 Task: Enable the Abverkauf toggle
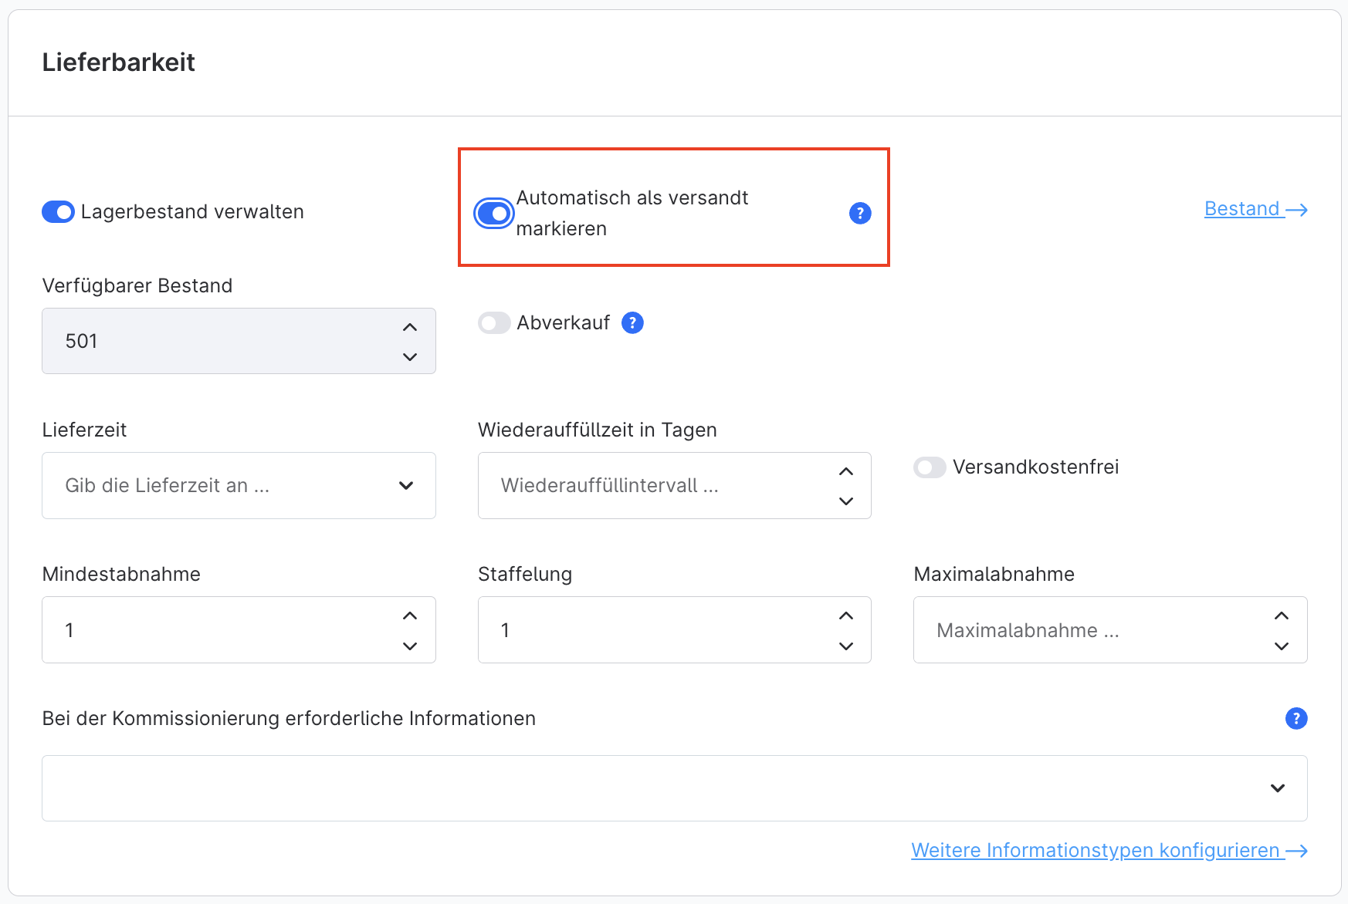point(494,322)
